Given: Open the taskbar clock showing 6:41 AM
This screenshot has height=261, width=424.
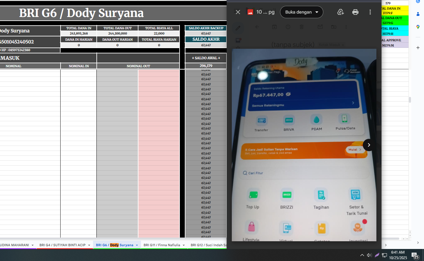Looking at the screenshot, I should (398, 255).
